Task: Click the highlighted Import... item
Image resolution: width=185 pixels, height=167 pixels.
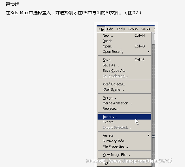Action: click(x=124, y=117)
